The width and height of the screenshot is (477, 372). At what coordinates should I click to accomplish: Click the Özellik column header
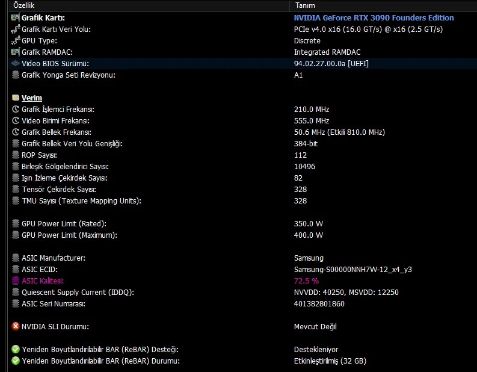(x=149, y=5)
